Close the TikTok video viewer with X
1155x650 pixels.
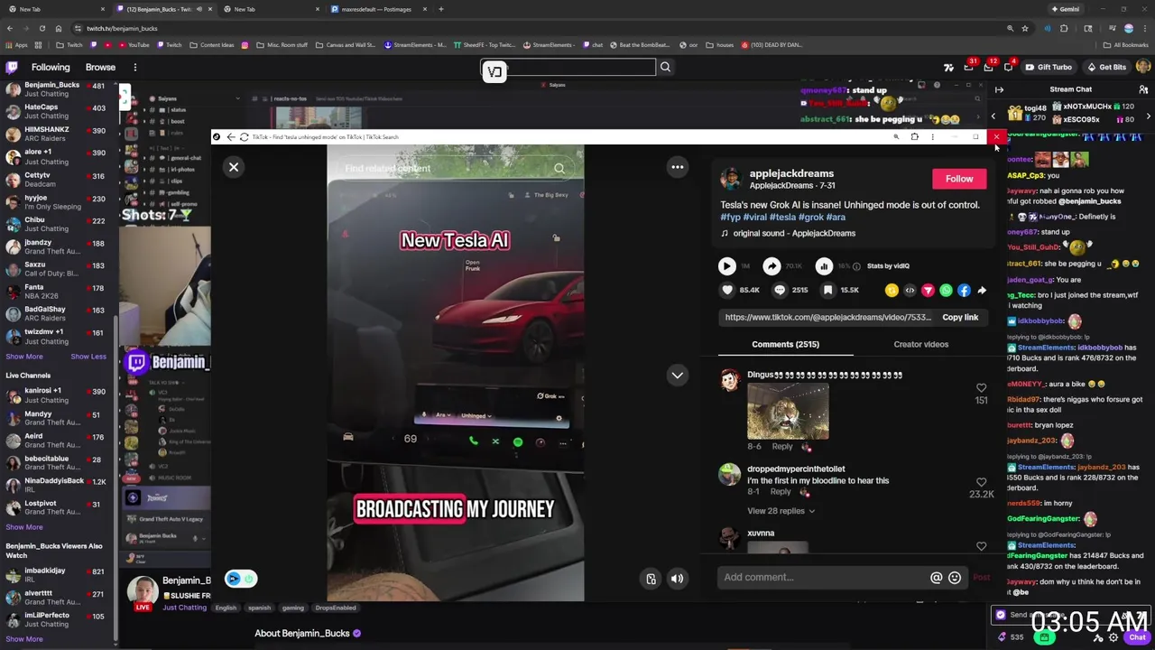pyautogui.click(x=234, y=167)
